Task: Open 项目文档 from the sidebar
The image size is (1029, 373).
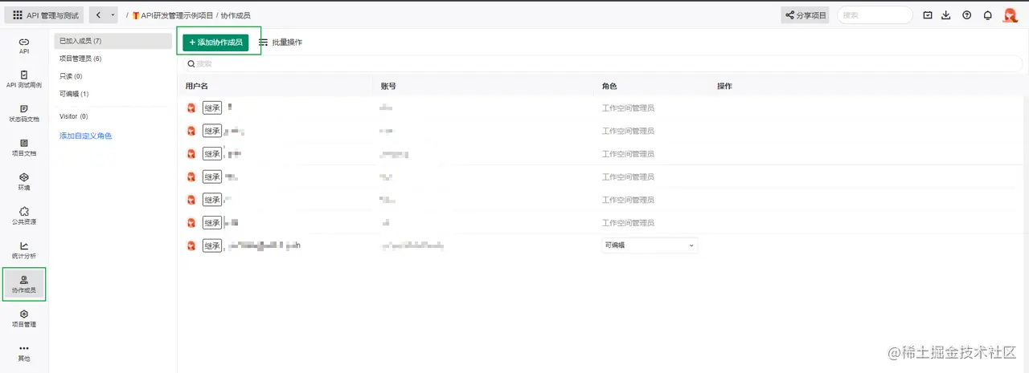Action: click(x=24, y=148)
